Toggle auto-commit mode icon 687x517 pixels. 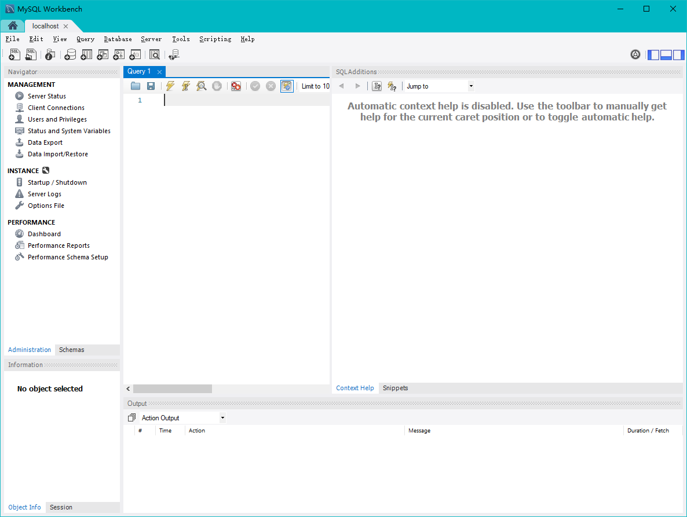click(287, 86)
